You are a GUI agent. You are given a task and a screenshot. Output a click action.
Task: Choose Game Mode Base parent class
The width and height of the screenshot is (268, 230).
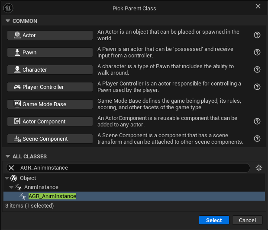click(x=50, y=104)
